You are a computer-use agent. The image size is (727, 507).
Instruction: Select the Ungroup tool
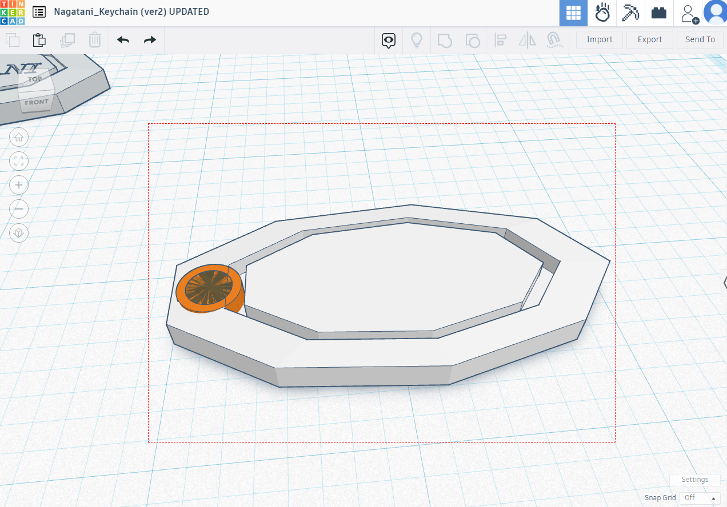pyautogui.click(x=473, y=40)
